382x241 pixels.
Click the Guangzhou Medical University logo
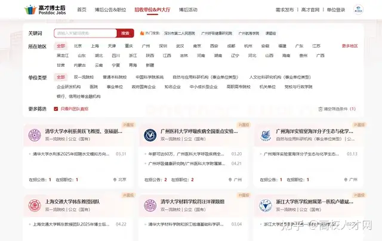[x=150, y=135]
